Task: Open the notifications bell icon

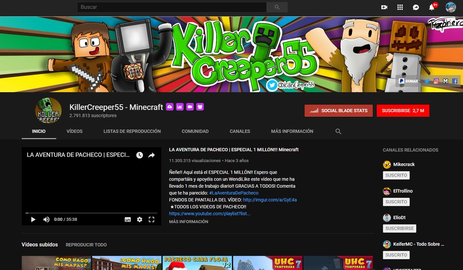Action: pyautogui.click(x=432, y=7)
